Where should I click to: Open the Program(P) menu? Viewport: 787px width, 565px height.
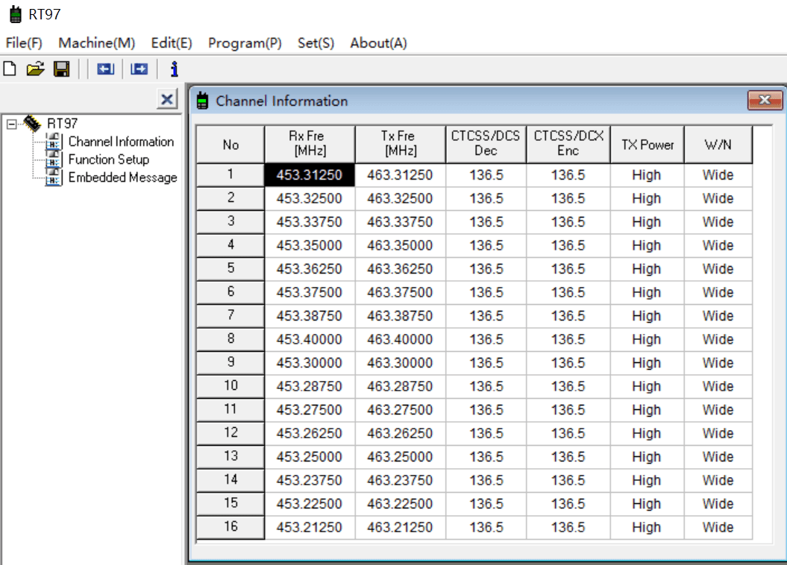point(245,43)
